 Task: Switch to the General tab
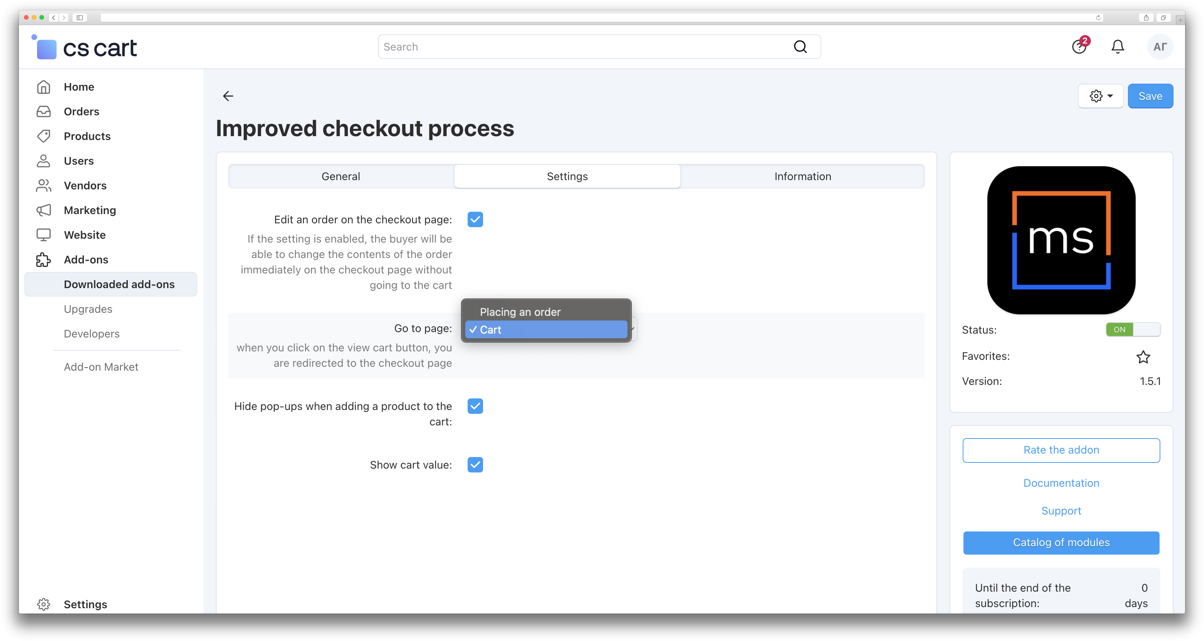coord(341,177)
